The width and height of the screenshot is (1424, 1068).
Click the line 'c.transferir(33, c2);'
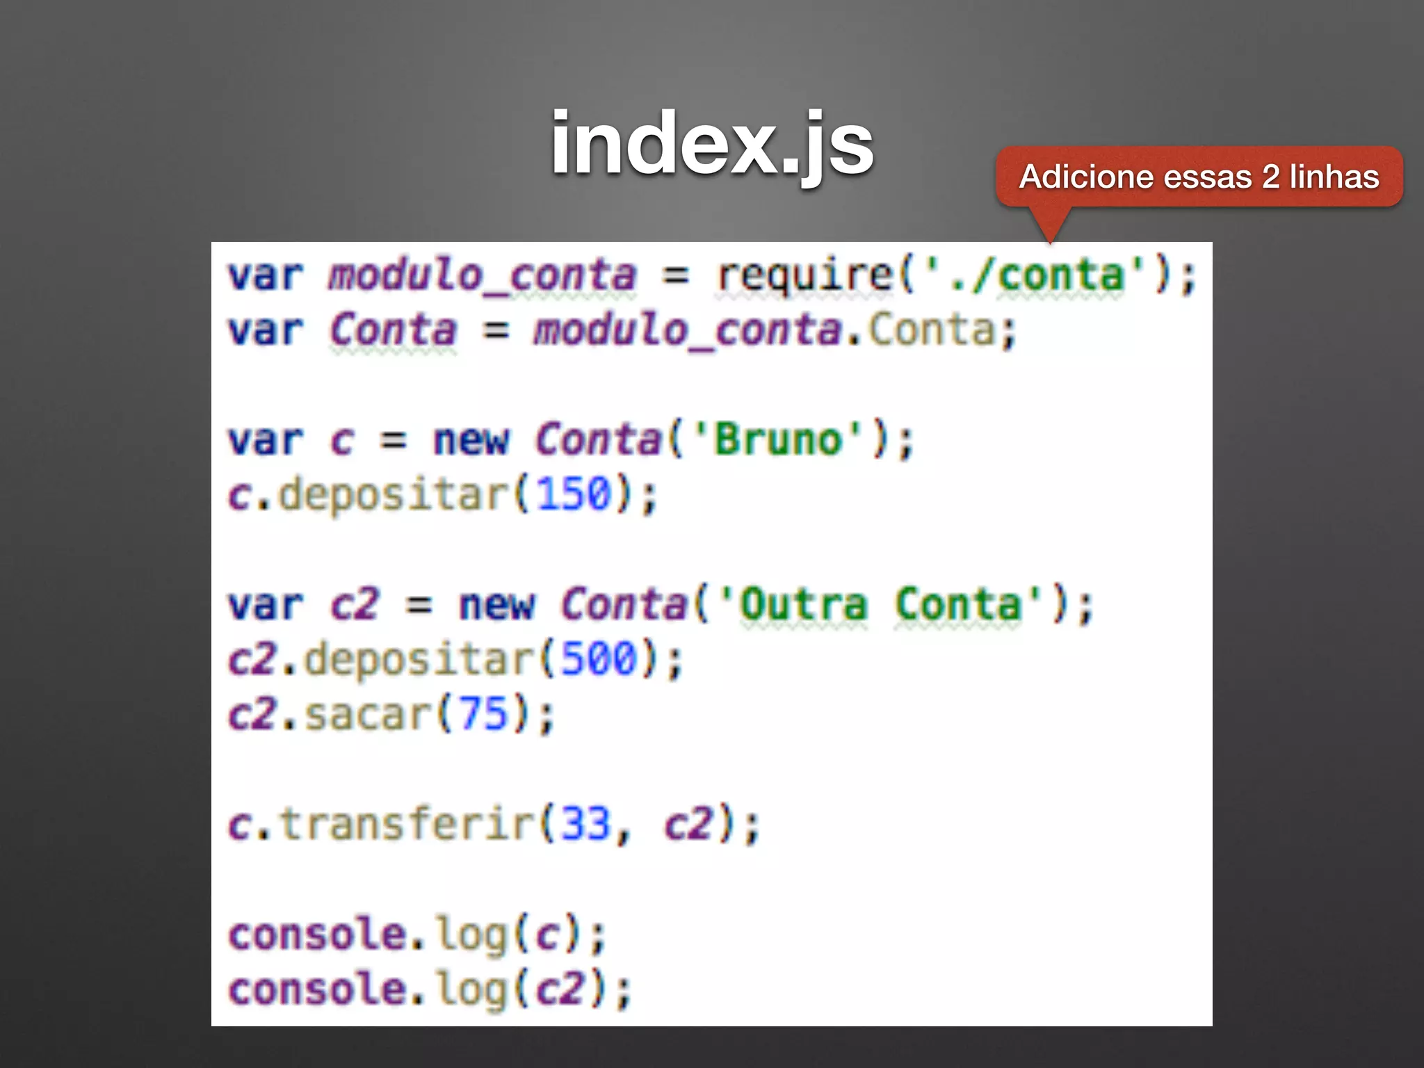pyautogui.click(x=494, y=825)
